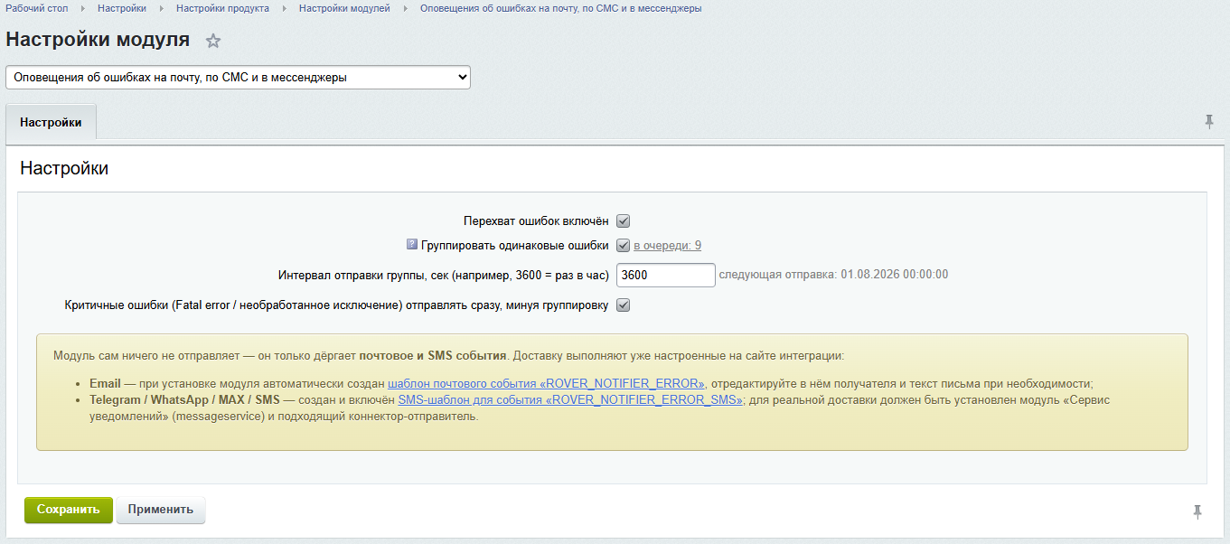The height and width of the screenshot is (544, 1230).
Task: Switch to the Настройки tab
Action: click(x=51, y=122)
